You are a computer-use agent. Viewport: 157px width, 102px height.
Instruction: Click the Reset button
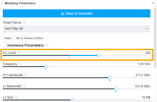point(8,38)
